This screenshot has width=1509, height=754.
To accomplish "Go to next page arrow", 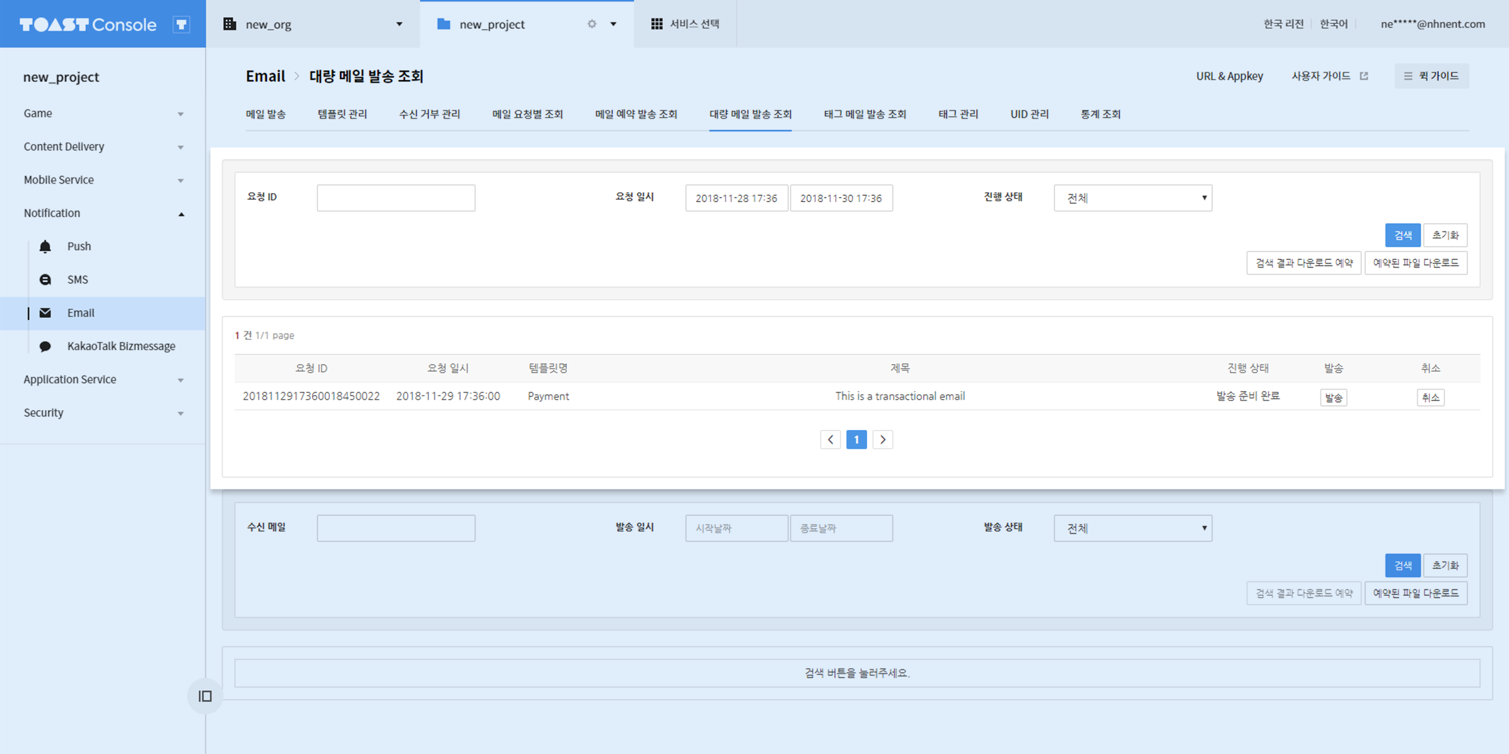I will 883,439.
